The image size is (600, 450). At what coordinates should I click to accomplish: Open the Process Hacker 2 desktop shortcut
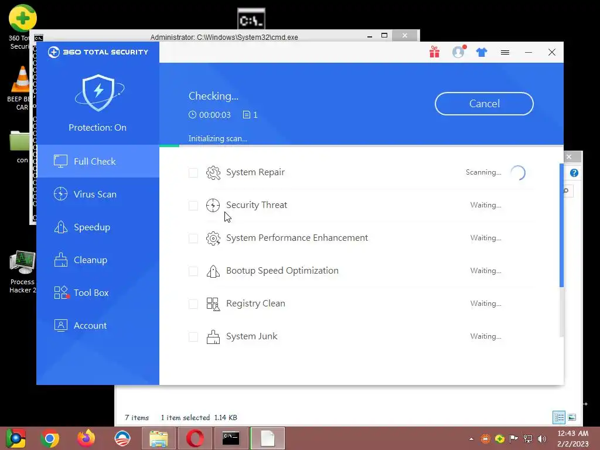click(x=22, y=272)
